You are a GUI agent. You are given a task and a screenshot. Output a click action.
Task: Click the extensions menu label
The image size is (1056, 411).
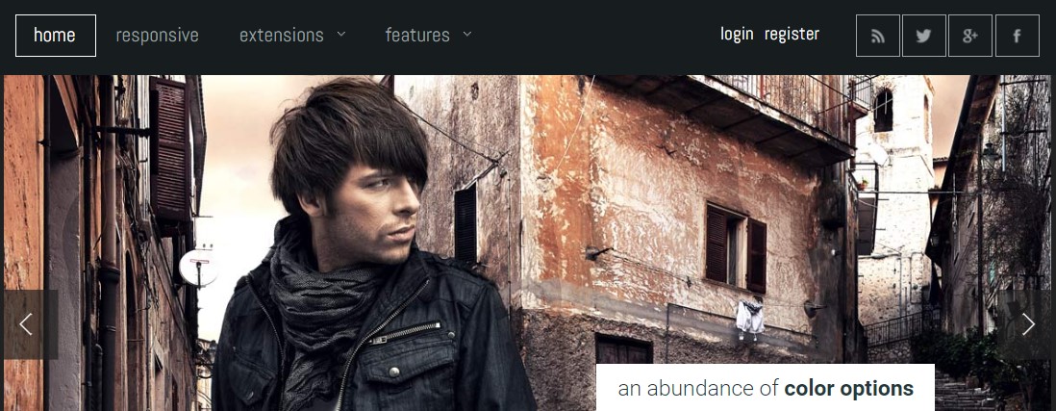click(282, 35)
